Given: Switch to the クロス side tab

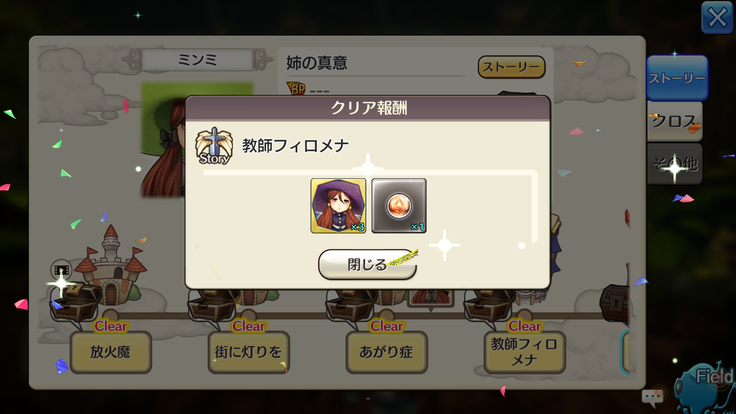Looking at the screenshot, I should point(674,122).
